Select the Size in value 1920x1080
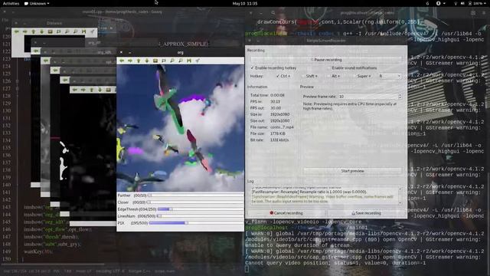The width and height of the screenshot is (490, 276). click(279, 114)
